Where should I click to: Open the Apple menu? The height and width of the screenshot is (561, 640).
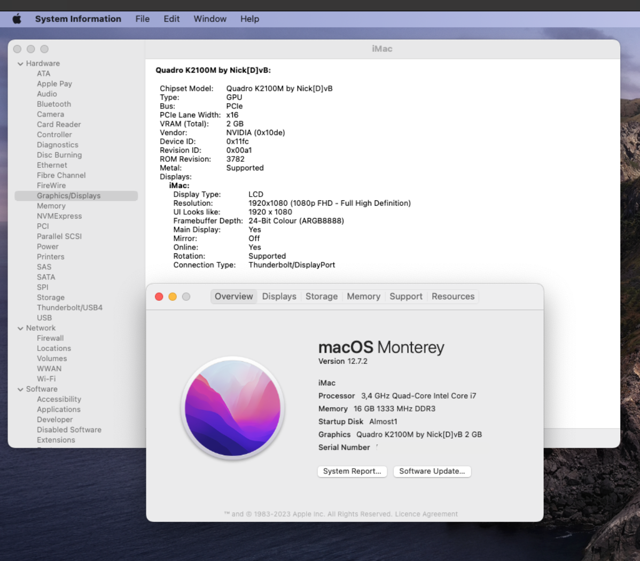click(x=17, y=19)
